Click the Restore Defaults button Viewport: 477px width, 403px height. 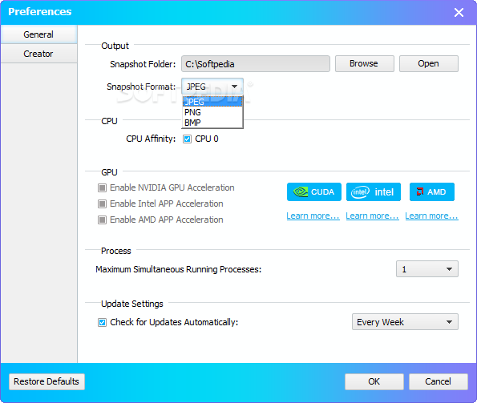46,381
